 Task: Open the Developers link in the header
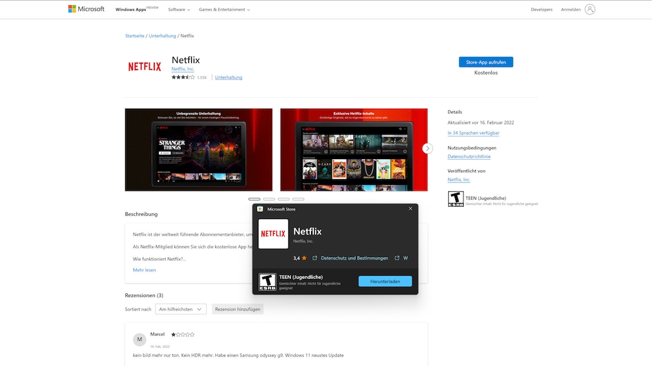[x=542, y=10]
